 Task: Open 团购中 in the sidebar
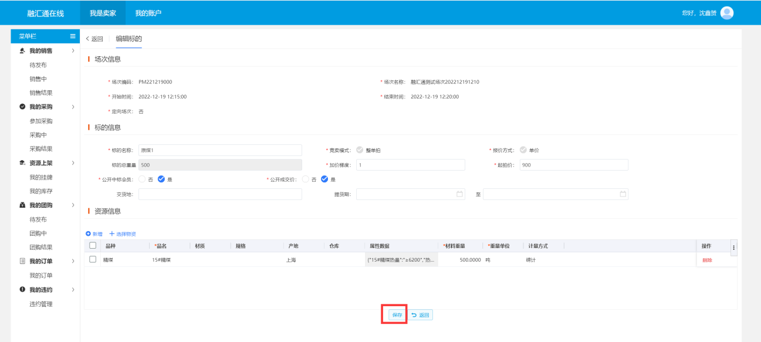pos(38,233)
